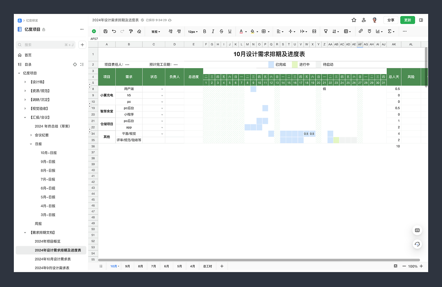This screenshot has height=287, width=442.
Task: Click the floating keyboard shortcuts icon
Action: [417, 230]
